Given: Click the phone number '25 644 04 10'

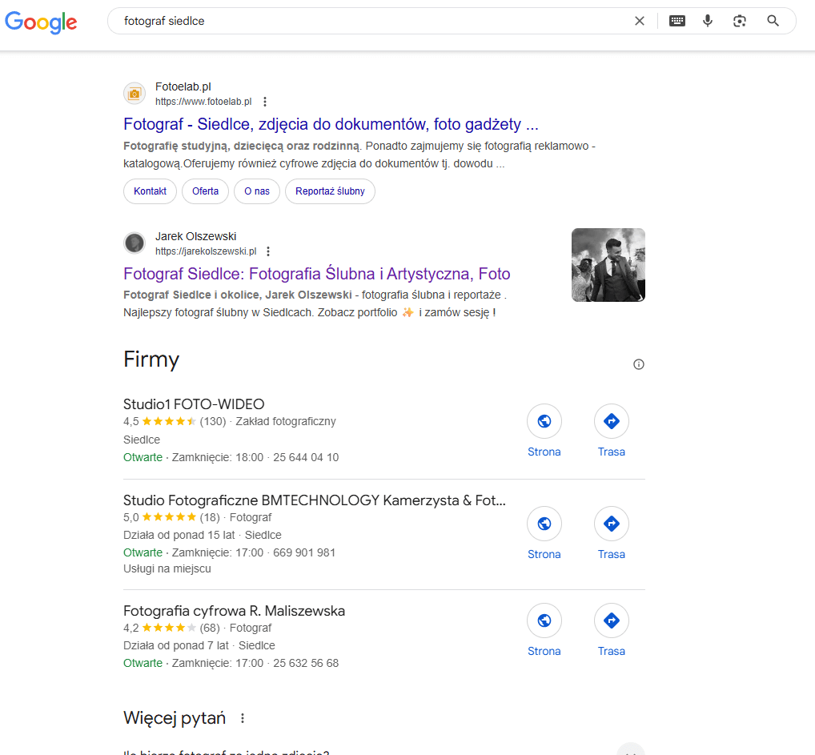Looking at the screenshot, I should (x=306, y=458).
